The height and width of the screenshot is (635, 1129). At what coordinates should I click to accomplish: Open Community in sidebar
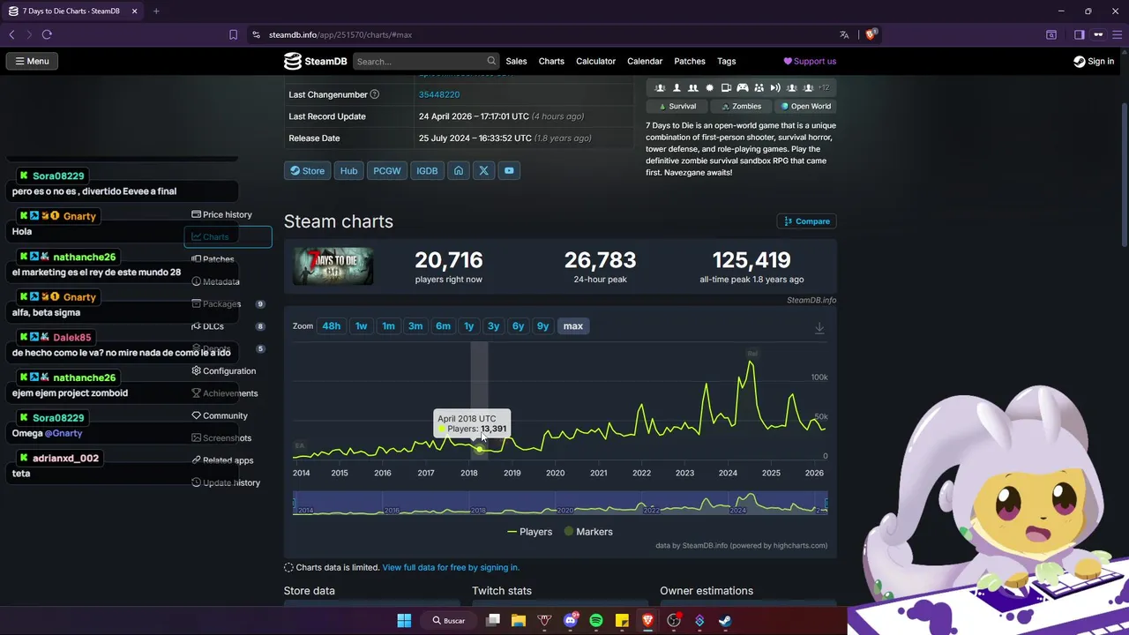coord(219,415)
